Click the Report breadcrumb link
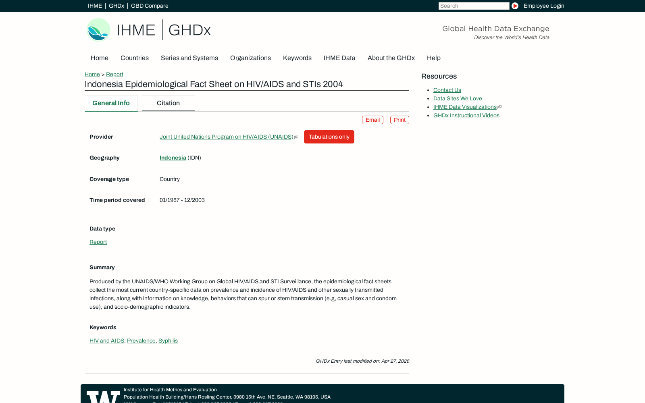Screen dimensions: 645x403 114,74
